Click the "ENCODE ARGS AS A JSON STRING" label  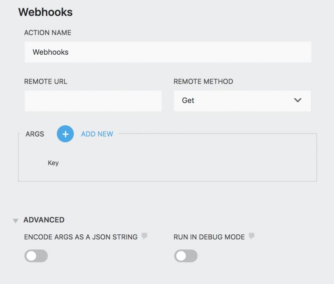pyautogui.click(x=80, y=236)
